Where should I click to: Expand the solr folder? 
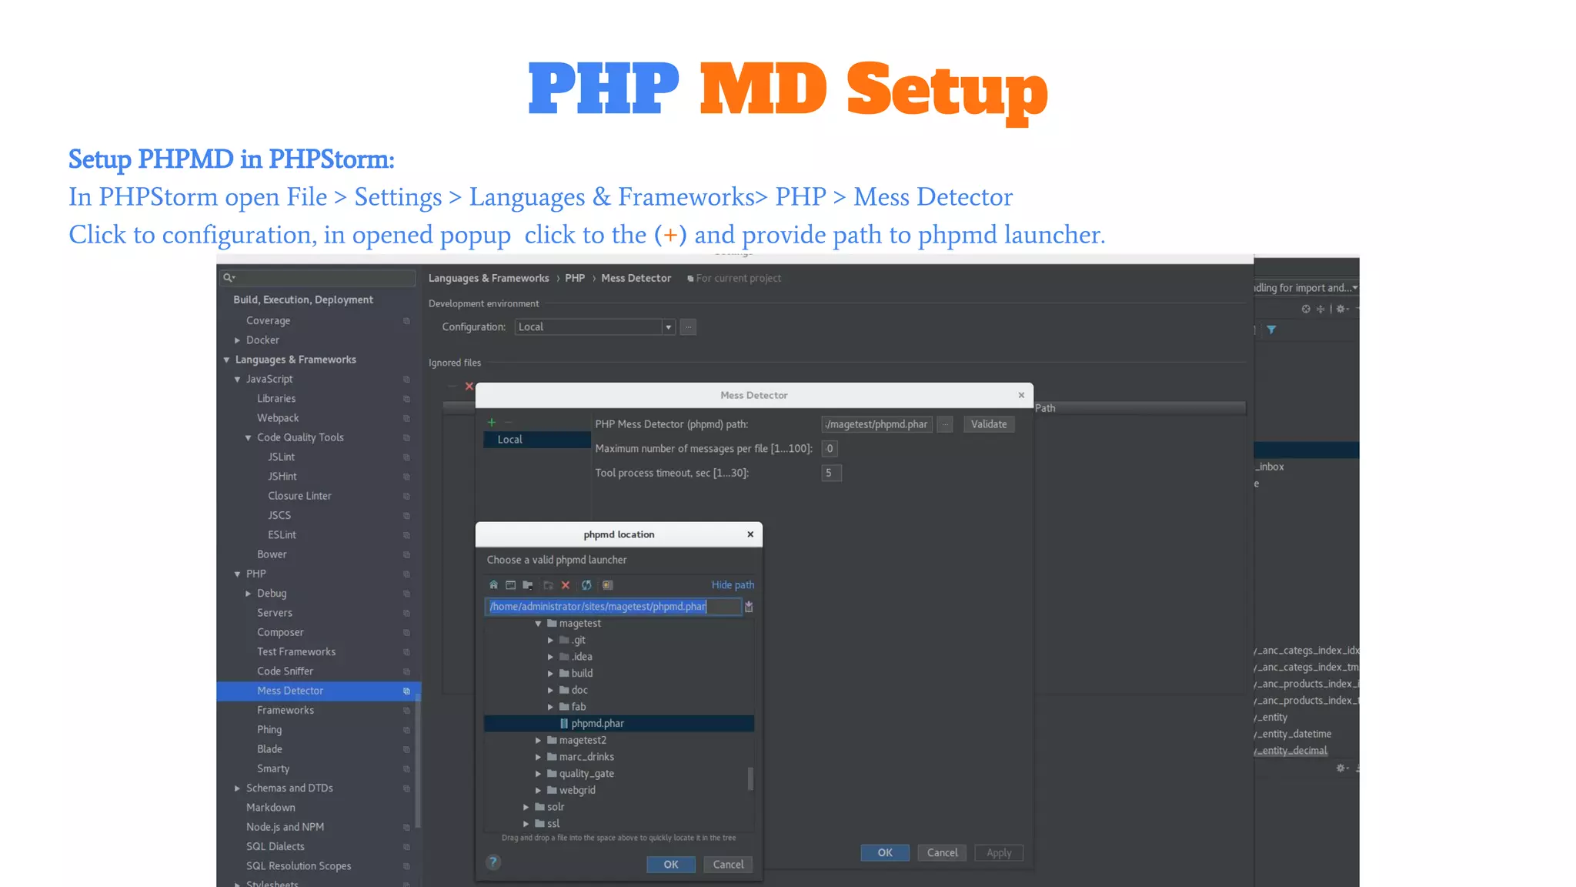[x=526, y=807]
